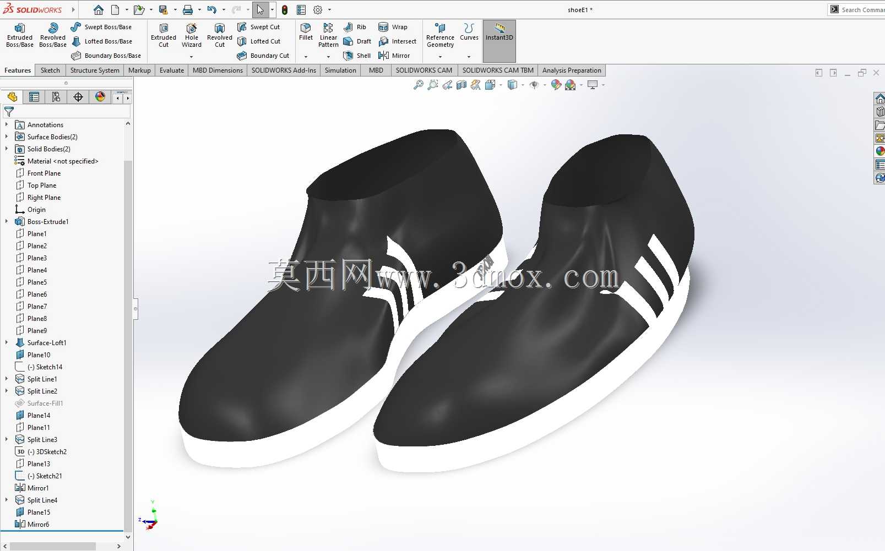Open the SOLIDWORKS Add-Ins tab
This screenshot has width=885, height=551.
[x=284, y=70]
